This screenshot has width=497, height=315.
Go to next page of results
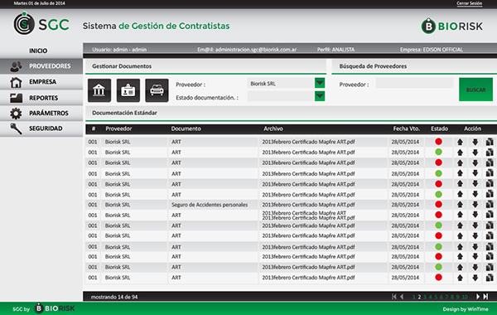click(478, 297)
